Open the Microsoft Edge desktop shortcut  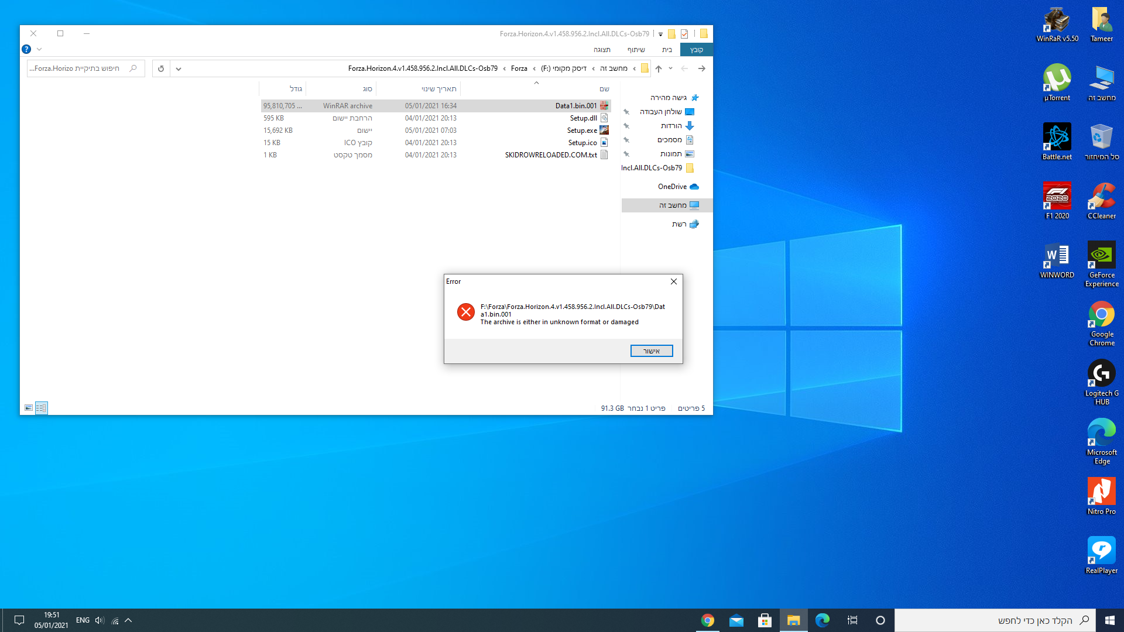pos(1102,442)
